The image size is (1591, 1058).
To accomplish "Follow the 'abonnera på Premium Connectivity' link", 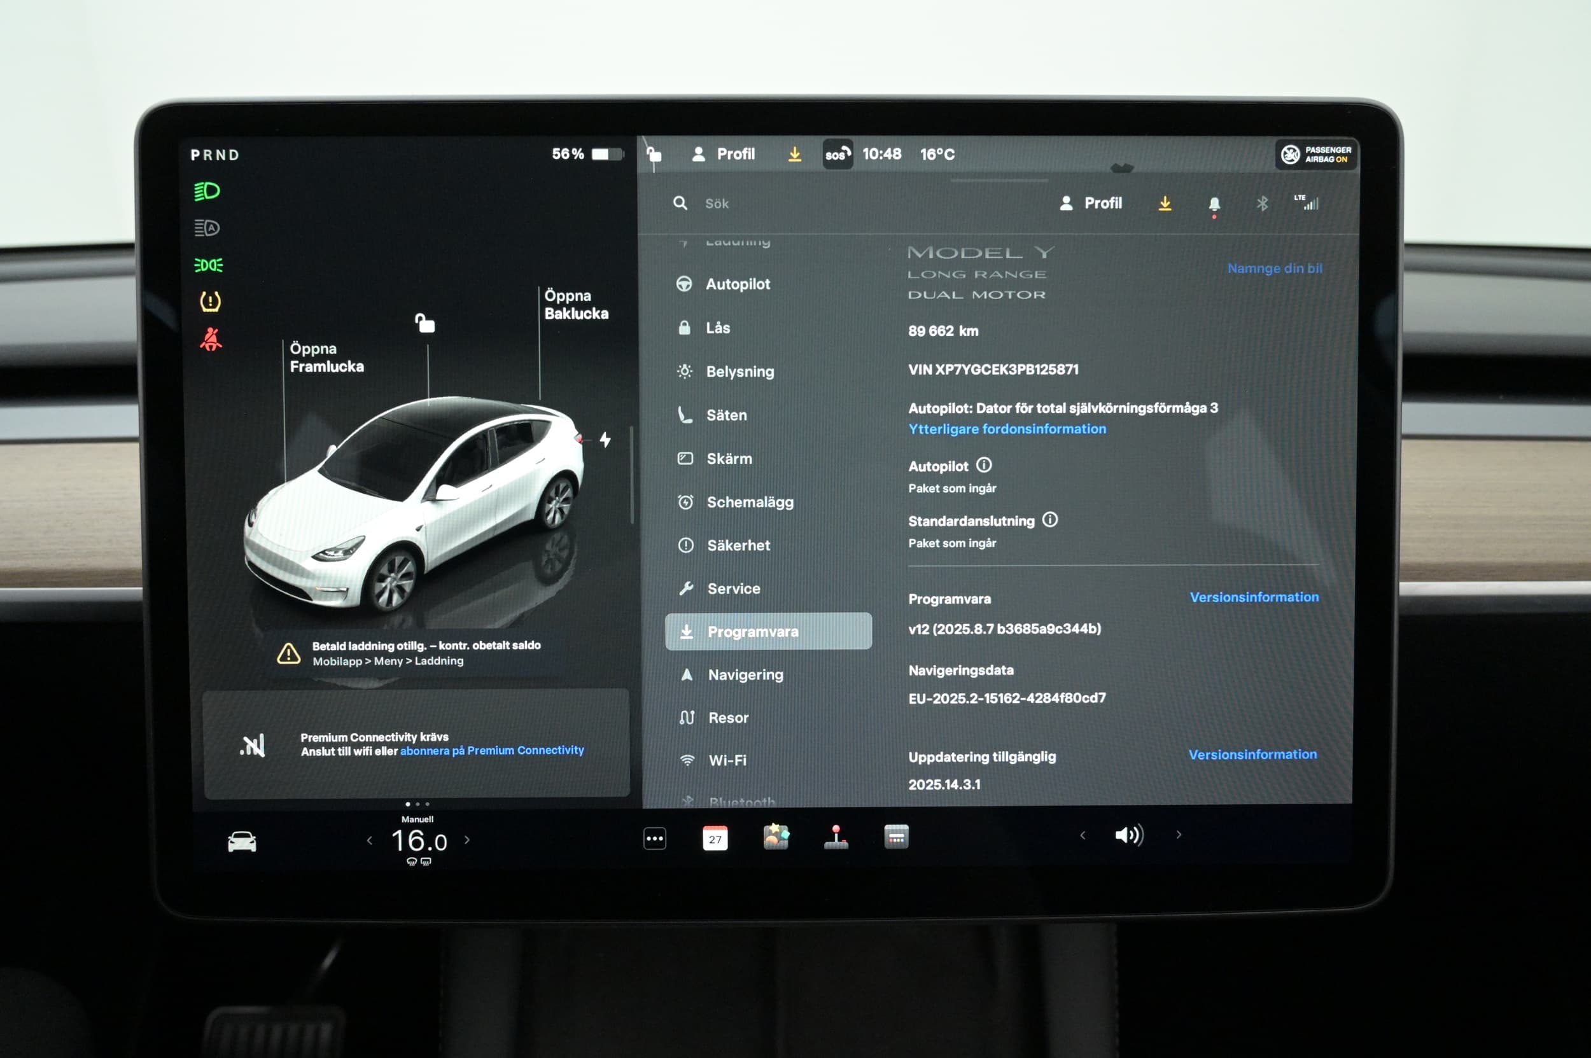I will click(492, 750).
